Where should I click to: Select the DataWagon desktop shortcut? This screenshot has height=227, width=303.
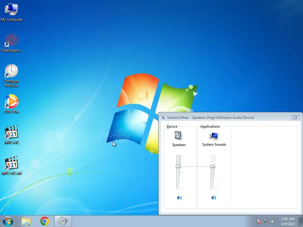[12, 43]
